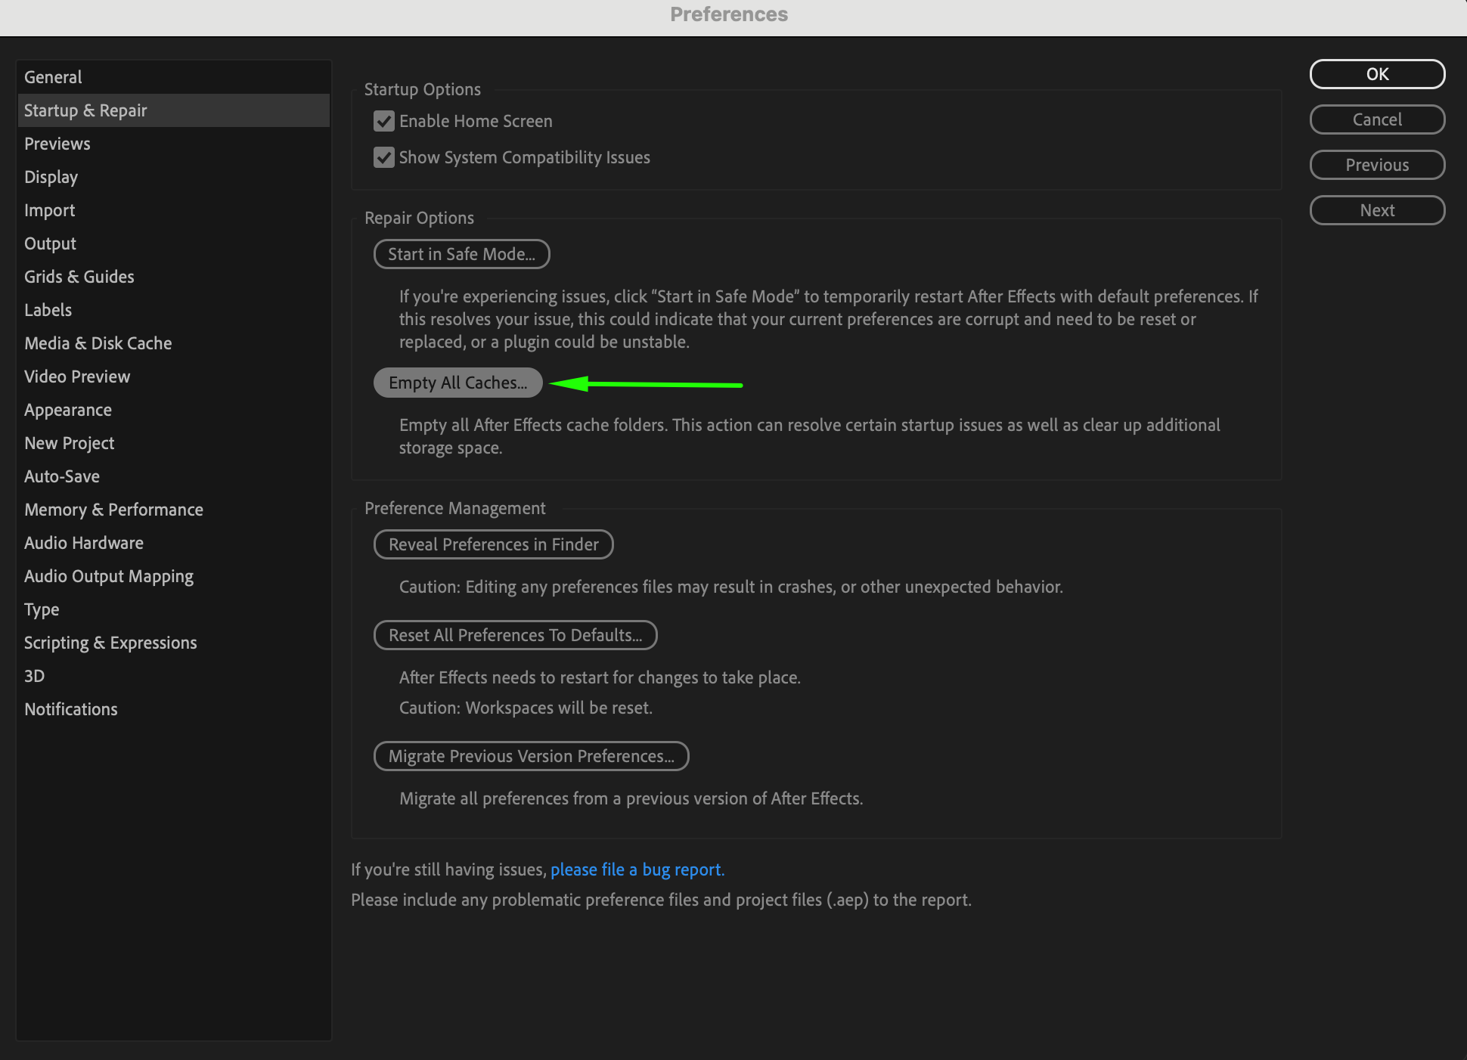This screenshot has width=1467, height=1060.
Task: Switch to Memory & Performance section
Action: [113, 510]
